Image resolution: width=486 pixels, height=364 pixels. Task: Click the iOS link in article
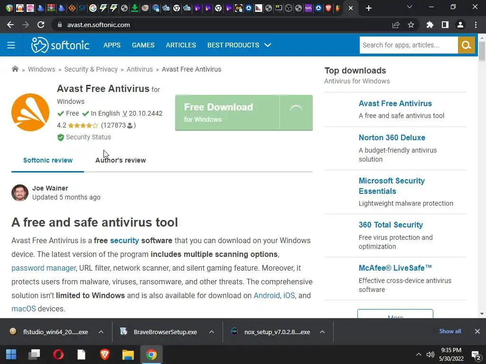[289, 296]
